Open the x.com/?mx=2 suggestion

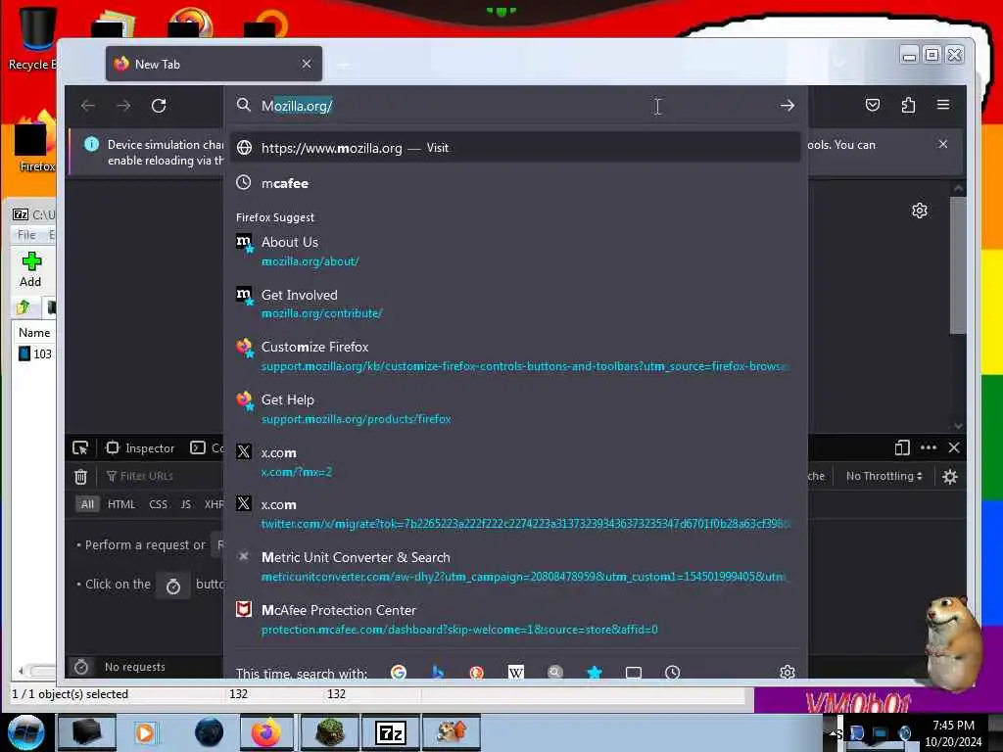coord(515,462)
